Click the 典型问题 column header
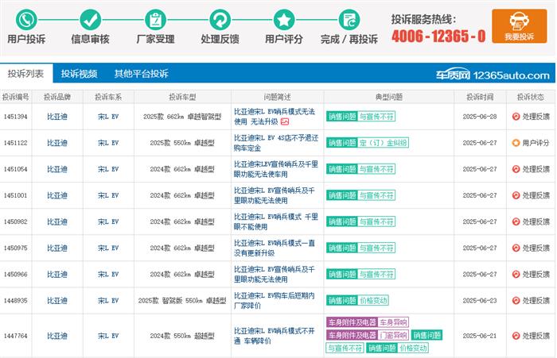 (x=389, y=97)
